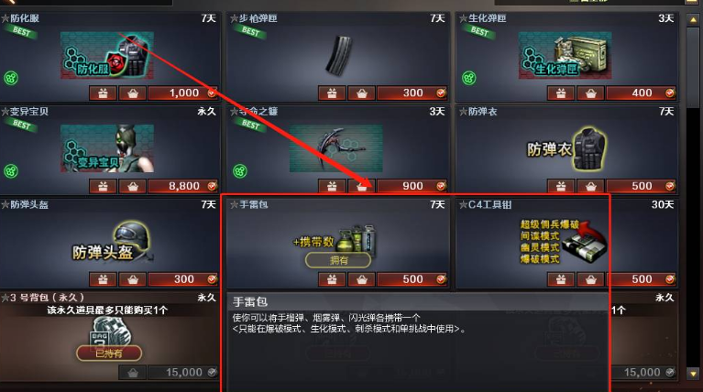Click the gift icon for 防化服
This screenshot has width=703, height=392.
pos(104,93)
